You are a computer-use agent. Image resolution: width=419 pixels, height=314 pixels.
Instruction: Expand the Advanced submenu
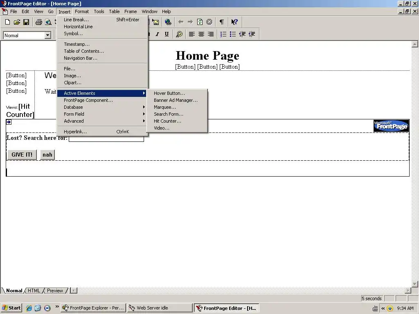102,121
